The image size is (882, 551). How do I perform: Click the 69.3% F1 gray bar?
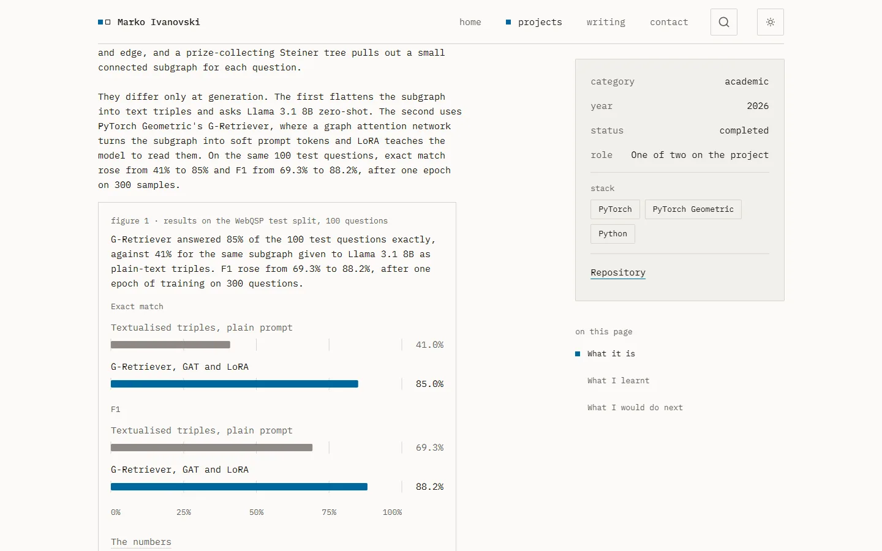(x=211, y=448)
